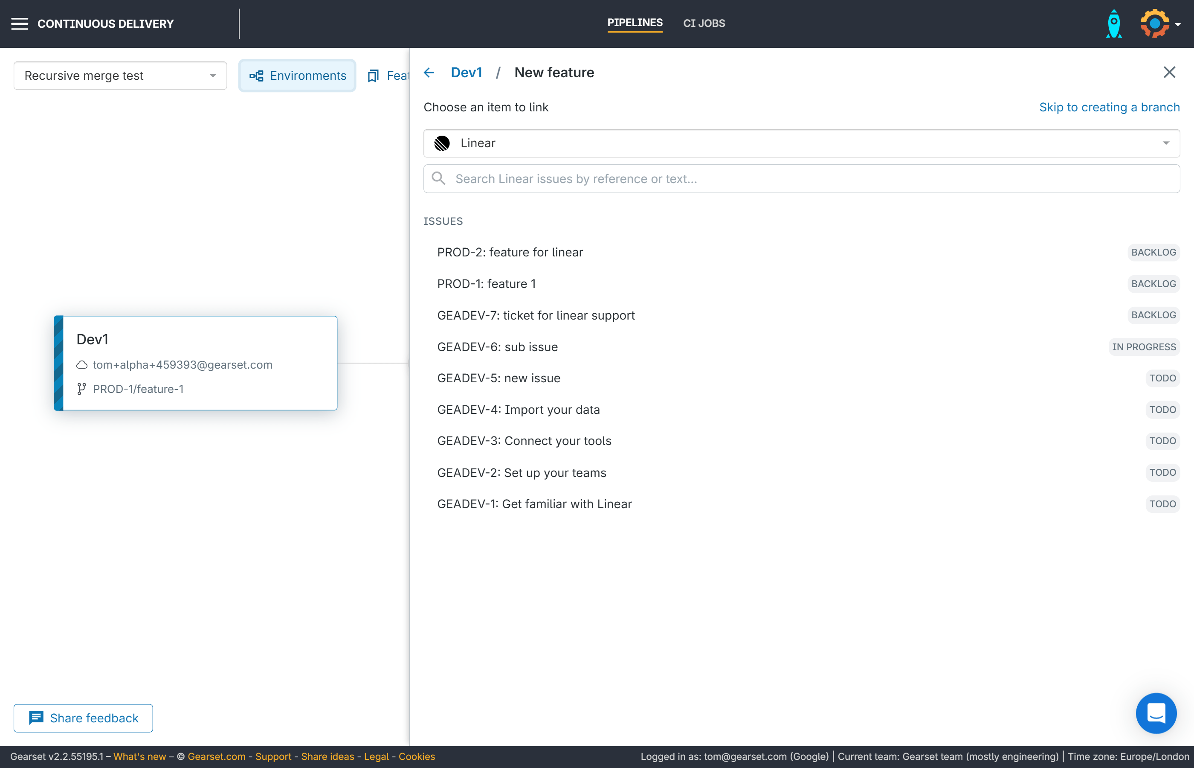Viewport: 1194px width, 768px height.
Task: Open the Cookies footer link
Action: pyautogui.click(x=417, y=756)
